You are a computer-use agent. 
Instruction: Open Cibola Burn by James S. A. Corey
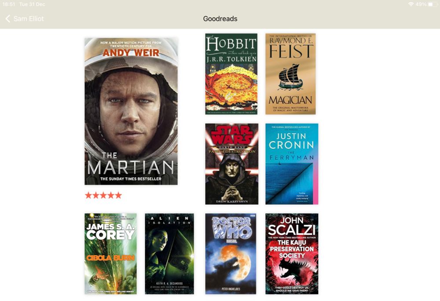110,253
